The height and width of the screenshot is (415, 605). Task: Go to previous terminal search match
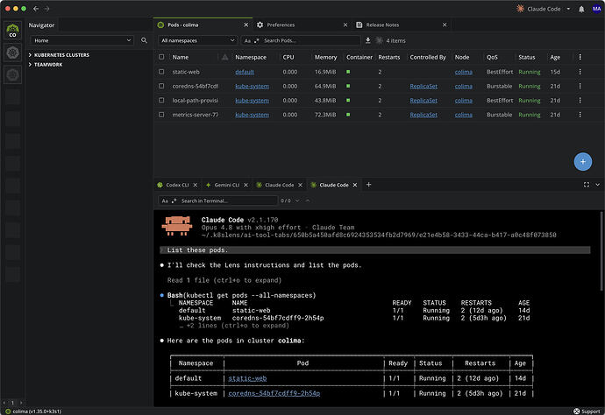pos(308,200)
